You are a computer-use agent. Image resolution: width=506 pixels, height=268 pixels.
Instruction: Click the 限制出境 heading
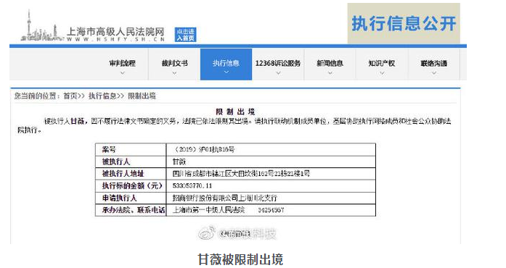(x=235, y=112)
